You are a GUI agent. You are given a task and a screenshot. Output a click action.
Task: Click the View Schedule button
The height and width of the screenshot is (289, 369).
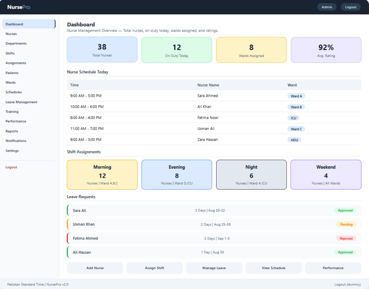pyautogui.click(x=274, y=268)
